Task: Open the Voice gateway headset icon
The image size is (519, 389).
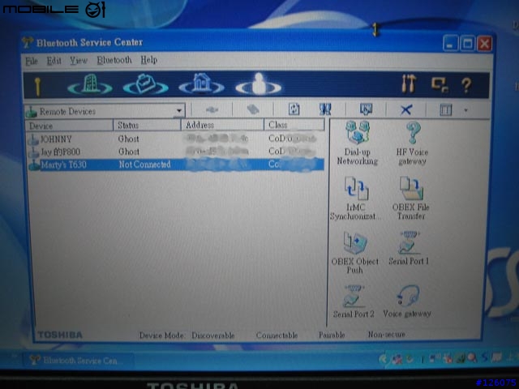Action: 407,301
